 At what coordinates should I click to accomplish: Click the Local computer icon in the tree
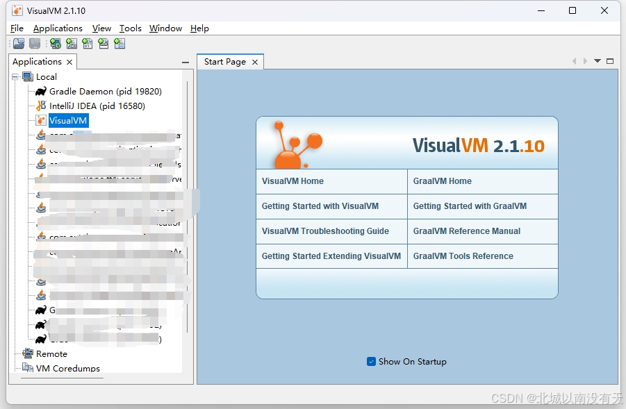tap(28, 76)
